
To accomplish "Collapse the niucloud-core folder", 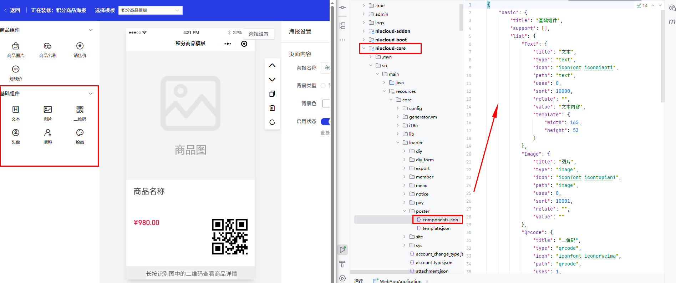I will click(364, 49).
